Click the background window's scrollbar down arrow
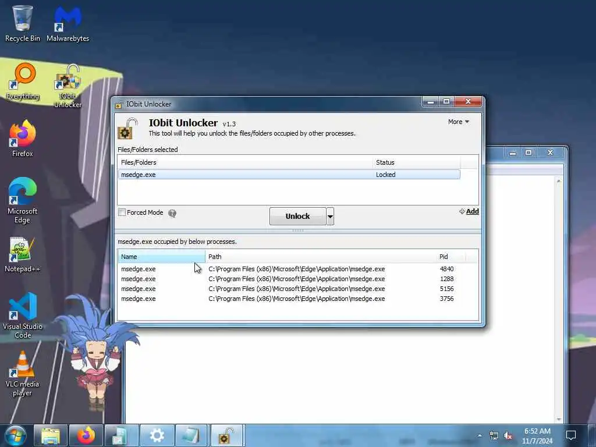 click(x=559, y=419)
